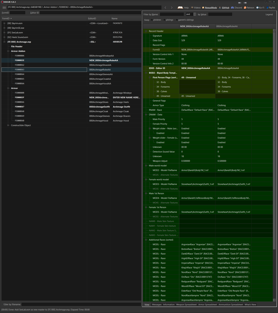
Task: Expand the Constructible Object group
Action: [8, 125]
